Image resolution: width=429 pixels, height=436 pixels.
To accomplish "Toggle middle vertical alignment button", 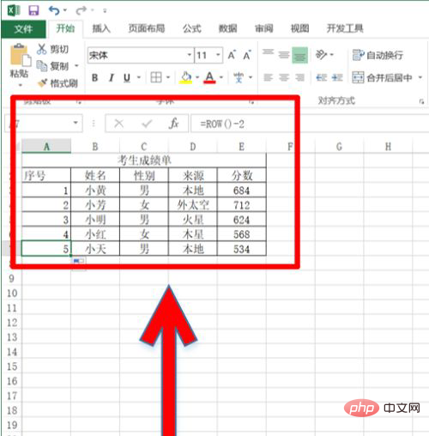I will (284, 54).
